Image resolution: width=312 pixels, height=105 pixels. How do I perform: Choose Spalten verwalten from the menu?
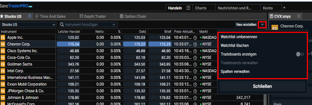coord(235,72)
